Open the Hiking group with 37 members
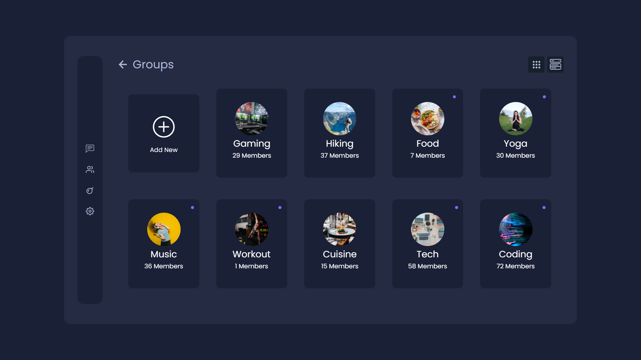Image resolution: width=641 pixels, height=360 pixels. click(x=339, y=133)
